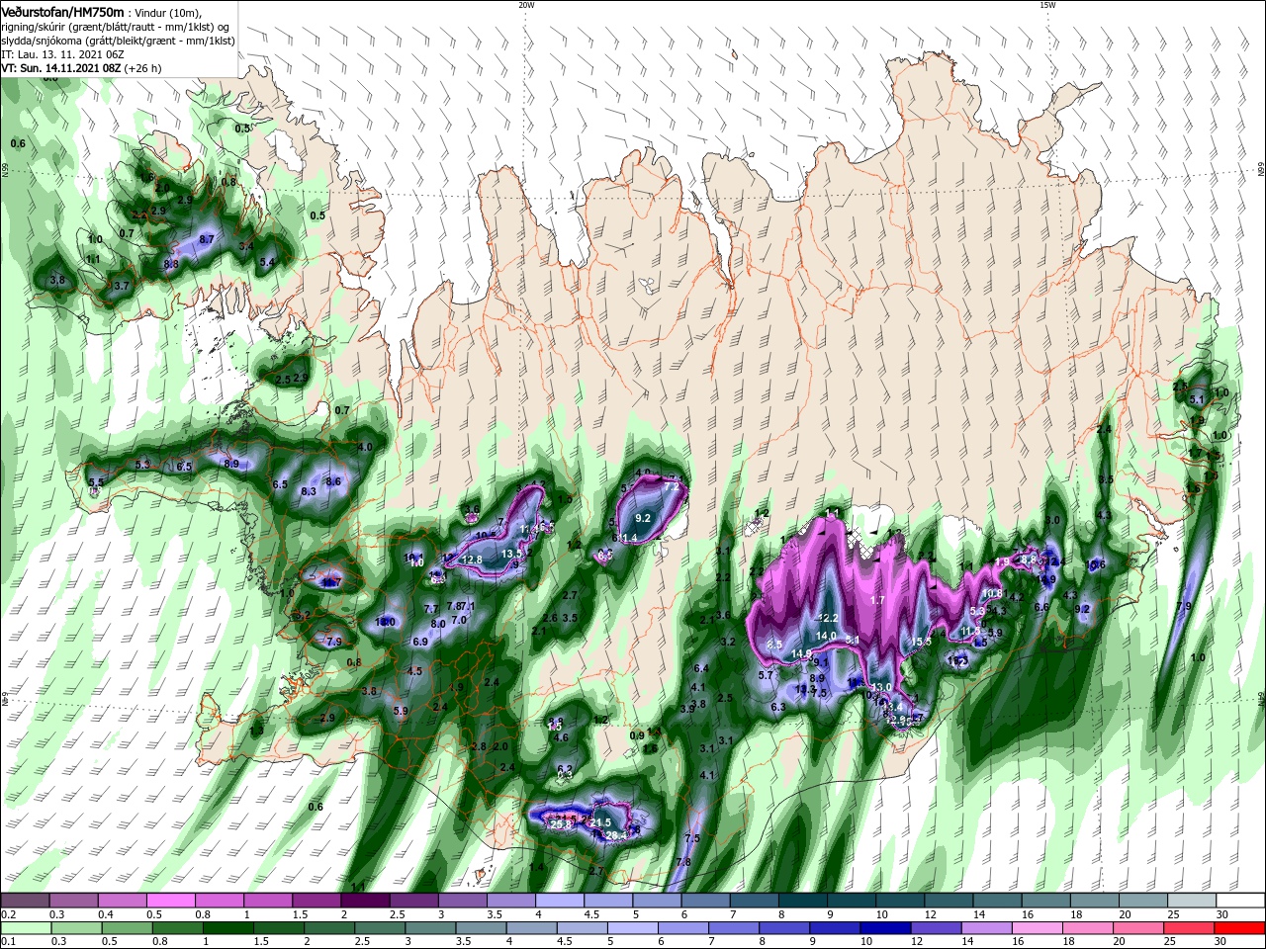Image resolution: width=1266 pixels, height=949 pixels.
Task: Click the init time 'IT: Lau. 13. 11. 2021 06Z'
Action: 61,54
